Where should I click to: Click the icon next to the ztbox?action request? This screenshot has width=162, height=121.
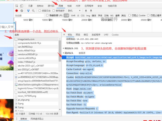click(16, 85)
